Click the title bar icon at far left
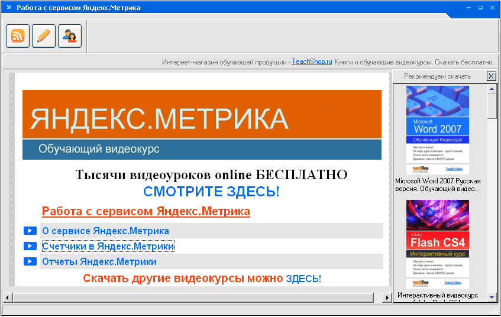The height and width of the screenshot is (317, 501). (8, 8)
